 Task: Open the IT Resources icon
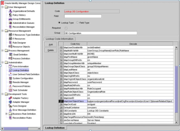tap(10, 39)
